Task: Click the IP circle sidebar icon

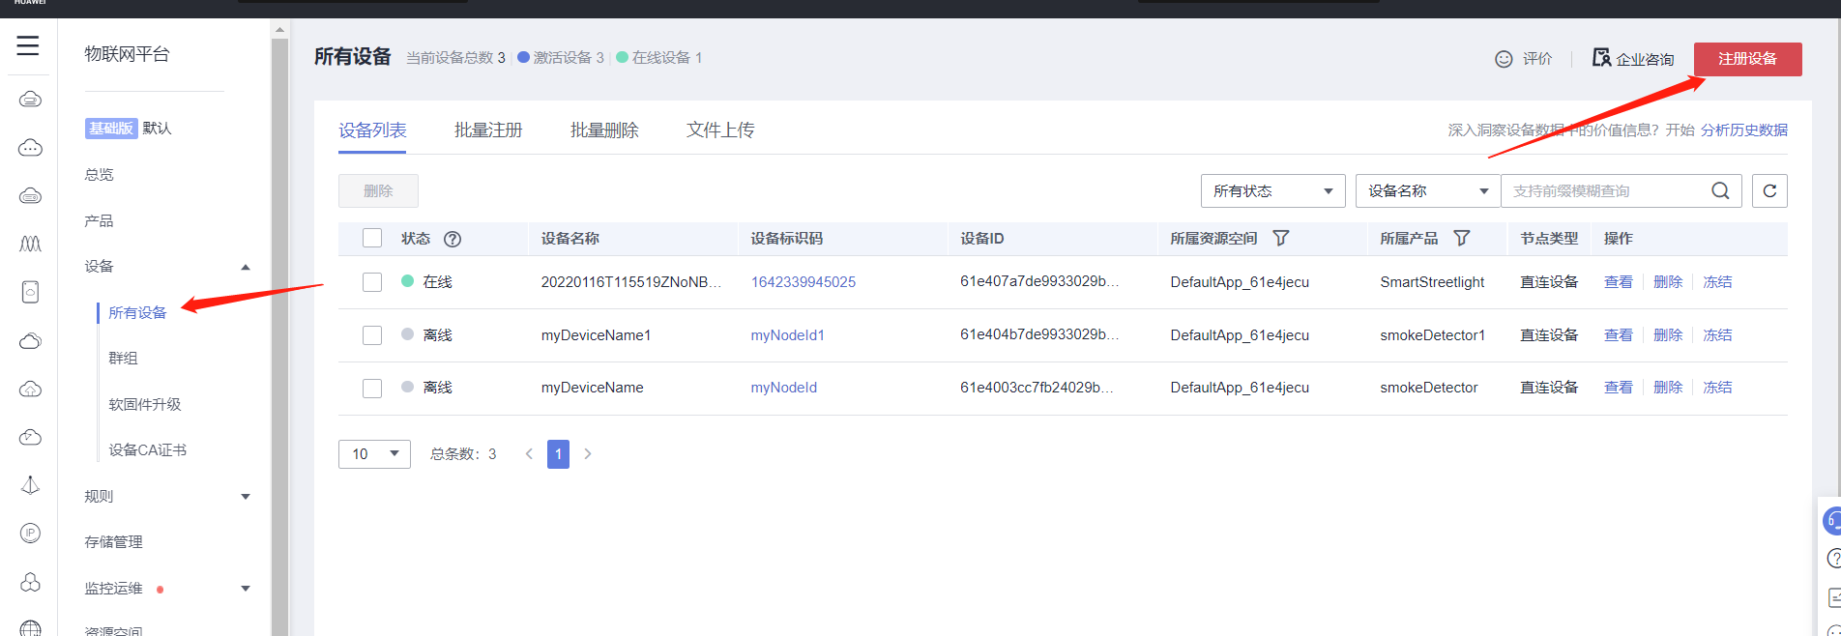Action: pyautogui.click(x=30, y=533)
